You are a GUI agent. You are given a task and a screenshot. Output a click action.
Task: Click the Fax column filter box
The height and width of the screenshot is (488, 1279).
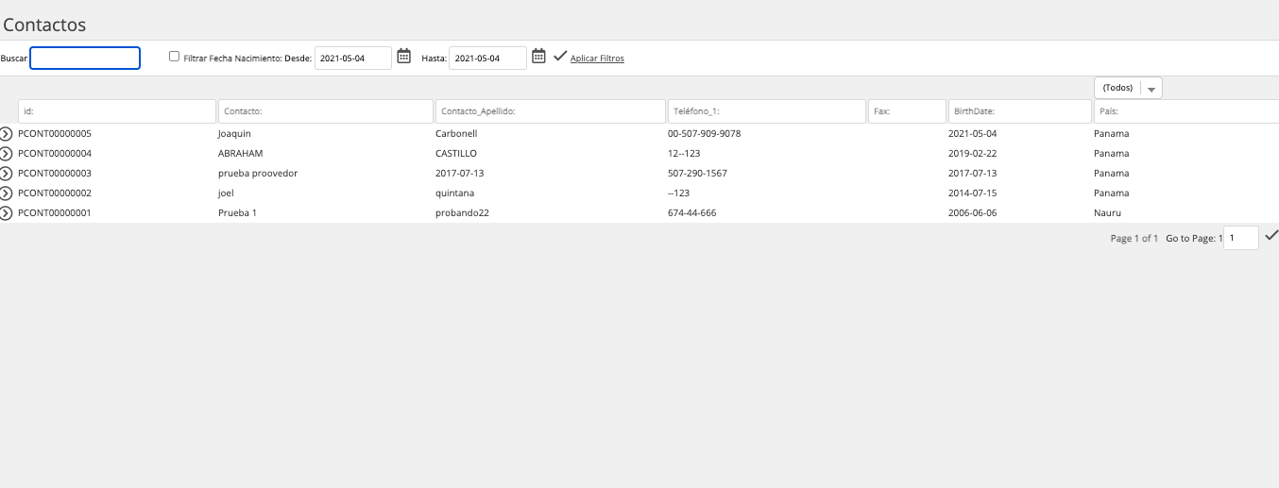pos(907,111)
